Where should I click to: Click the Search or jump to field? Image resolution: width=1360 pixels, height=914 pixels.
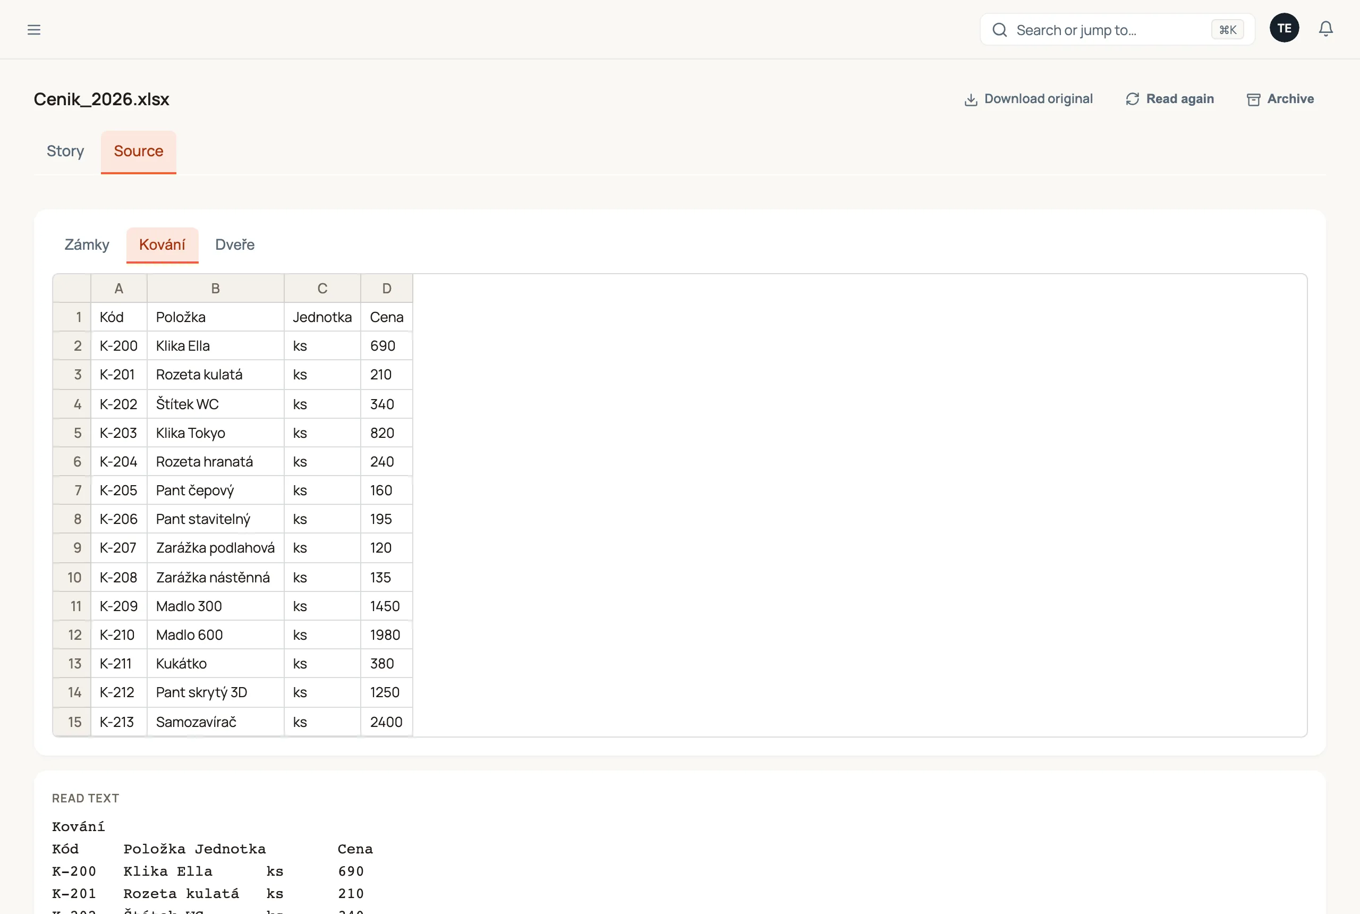click(x=1117, y=30)
